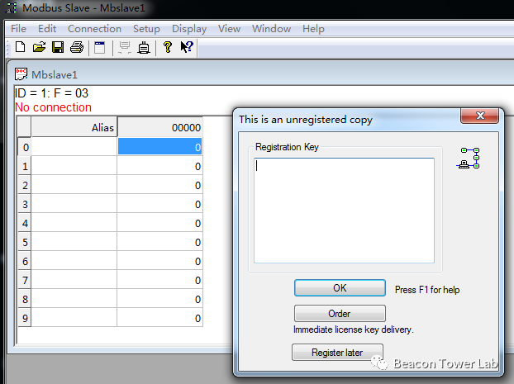Select the value cell in row 6
This screenshot has height=384, width=514.
coord(159,260)
